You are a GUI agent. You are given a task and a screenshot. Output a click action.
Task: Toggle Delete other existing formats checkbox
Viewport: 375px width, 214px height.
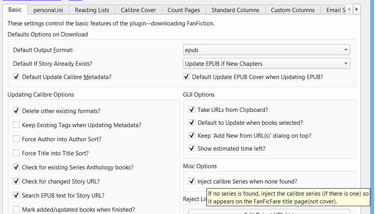pyautogui.click(x=16, y=111)
